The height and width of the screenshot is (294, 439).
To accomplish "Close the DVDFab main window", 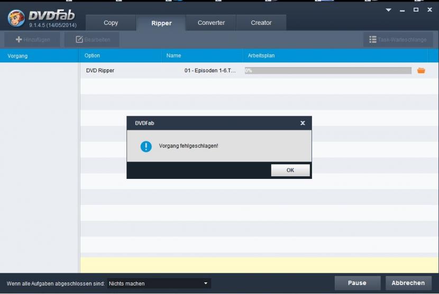I will click(430, 10).
